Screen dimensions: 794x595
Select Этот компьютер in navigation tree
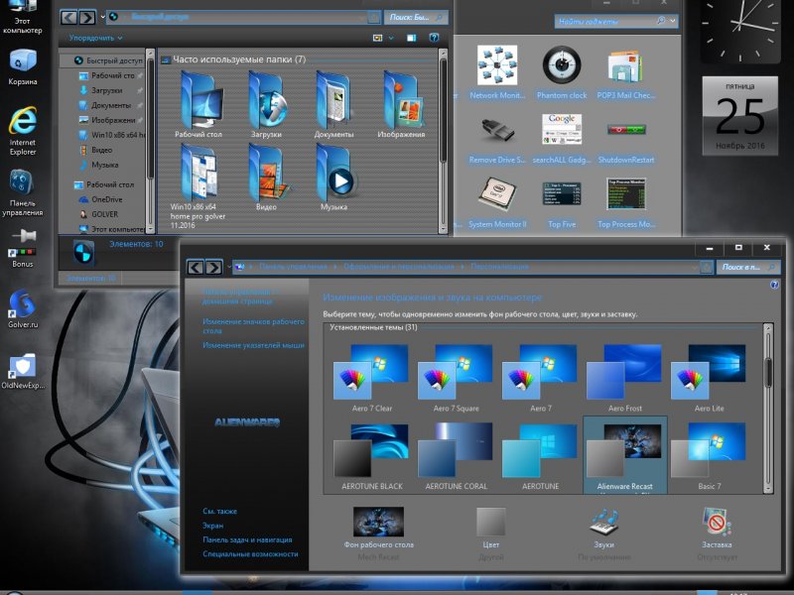click(111, 229)
